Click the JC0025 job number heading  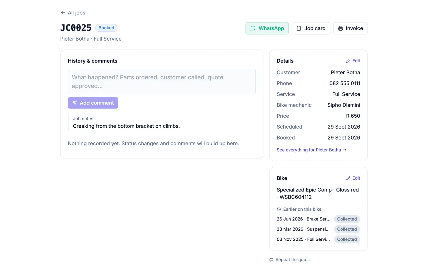(x=76, y=28)
